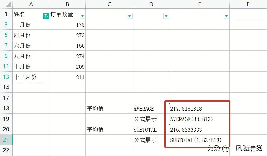Select the cell with value 273
The width and height of the screenshot is (267, 156).
(x=67, y=35)
